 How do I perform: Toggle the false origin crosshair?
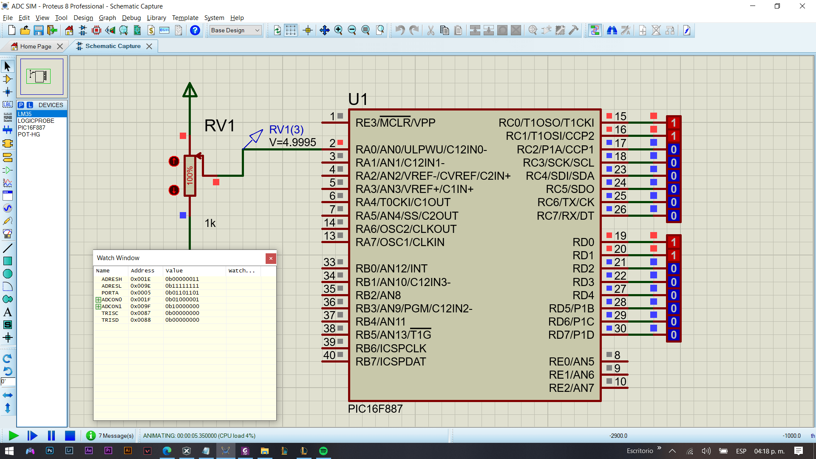click(308, 30)
